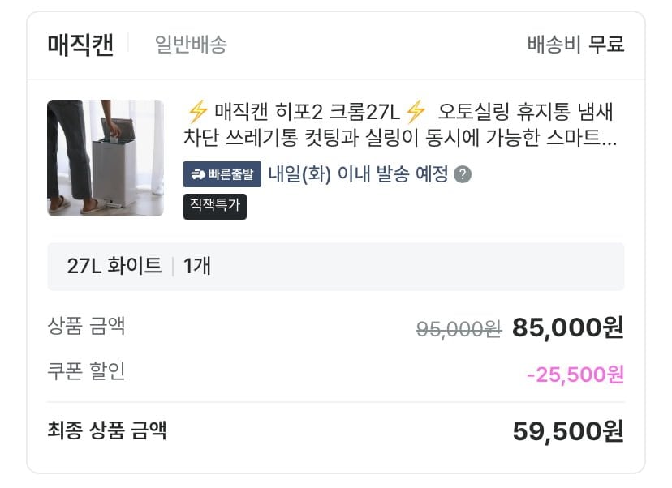
Task: Click the 직잭특가 black badge
Action: [x=215, y=206]
